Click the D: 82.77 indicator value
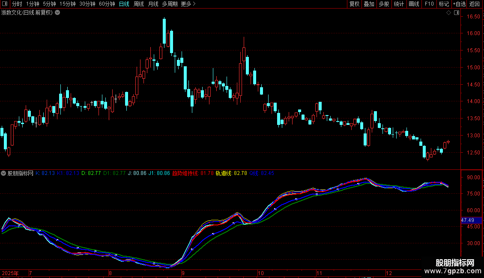This screenshot has height=278, width=484. pos(91,173)
